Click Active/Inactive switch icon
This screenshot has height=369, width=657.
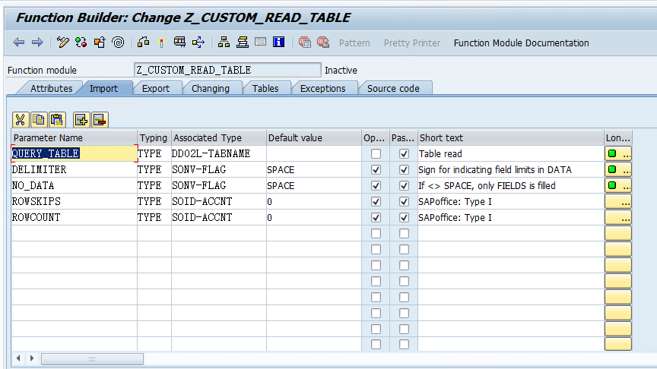81,43
